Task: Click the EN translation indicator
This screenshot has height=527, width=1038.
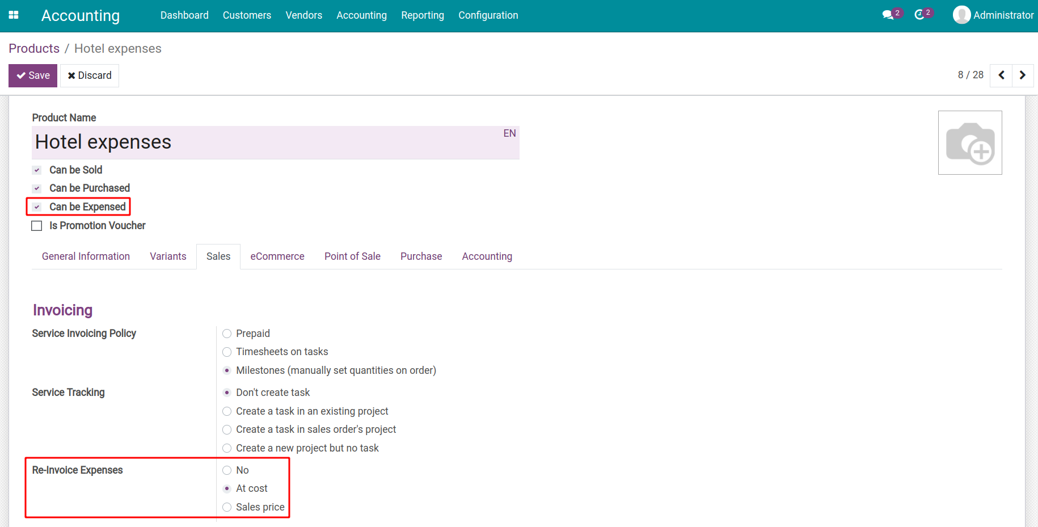Action: pyautogui.click(x=509, y=133)
